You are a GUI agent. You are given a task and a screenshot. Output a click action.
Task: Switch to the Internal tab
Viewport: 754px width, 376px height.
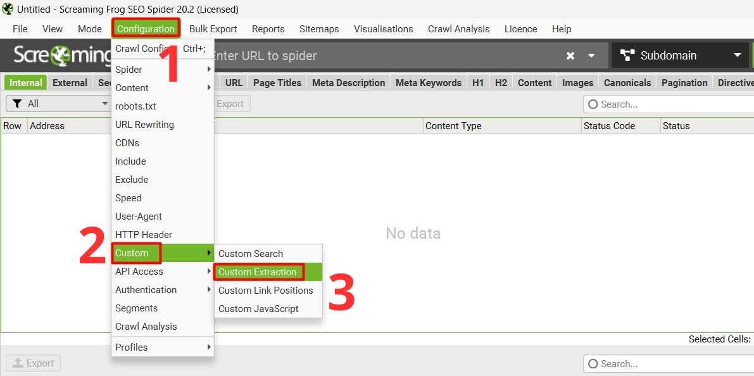pos(26,83)
